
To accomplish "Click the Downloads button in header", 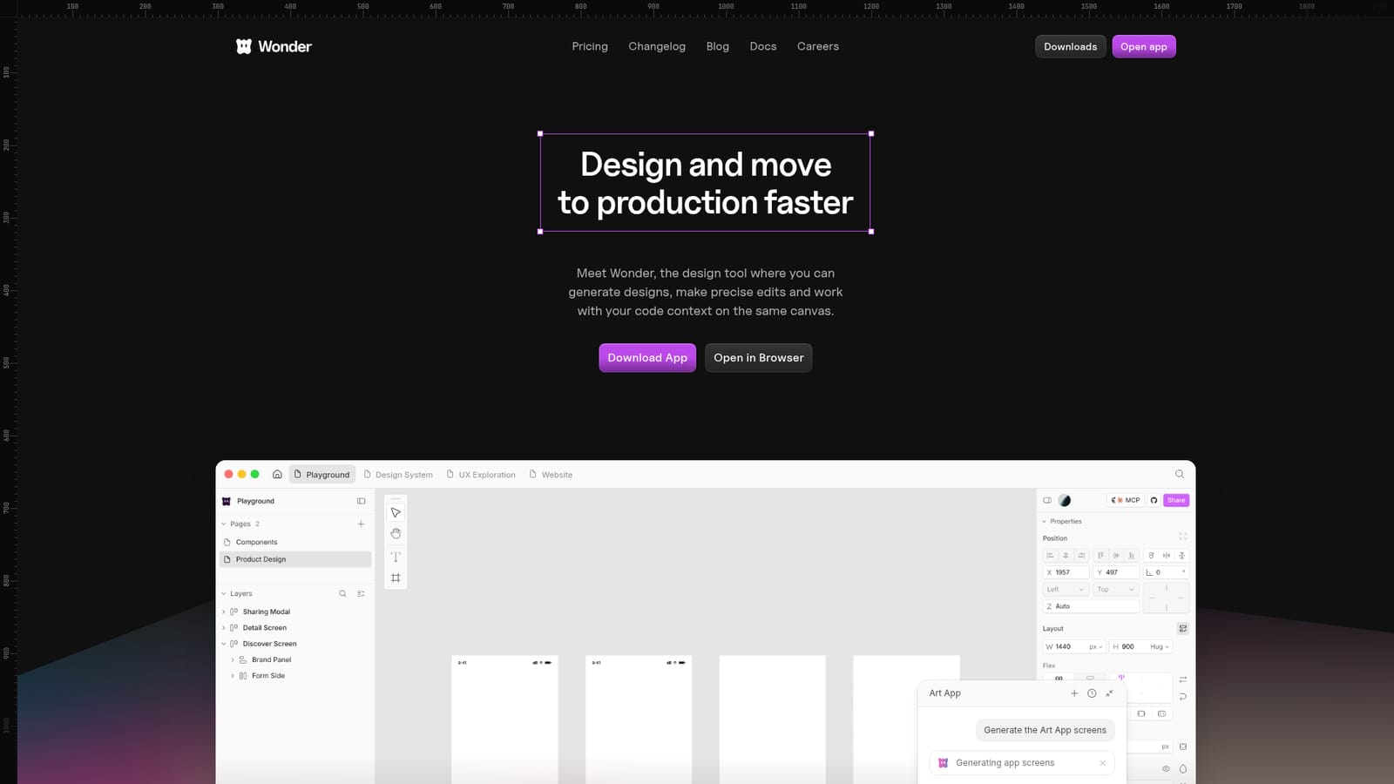I will point(1071,46).
